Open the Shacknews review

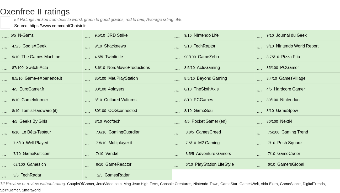click(115, 46)
